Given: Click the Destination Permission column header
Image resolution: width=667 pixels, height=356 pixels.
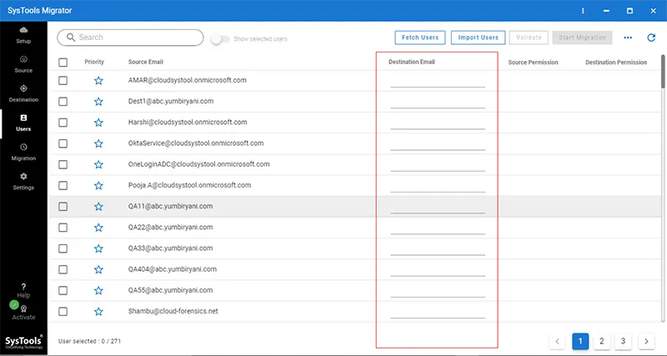Looking at the screenshot, I should point(616,63).
